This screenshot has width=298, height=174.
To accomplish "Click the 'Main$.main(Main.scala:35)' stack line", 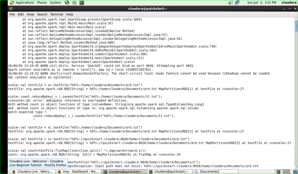I will (x=68, y=23).
